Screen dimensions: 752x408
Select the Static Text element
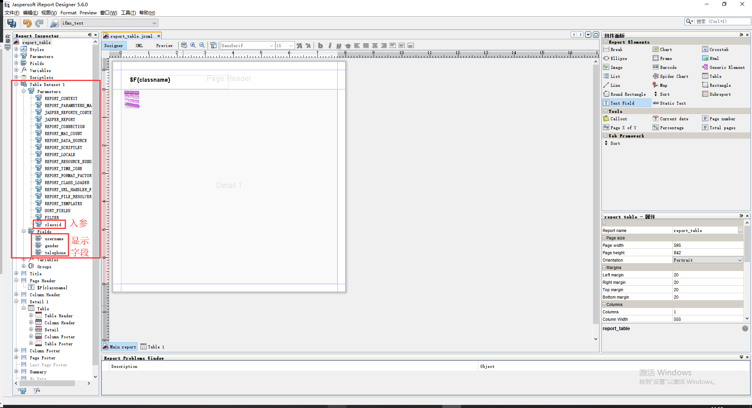tap(672, 103)
